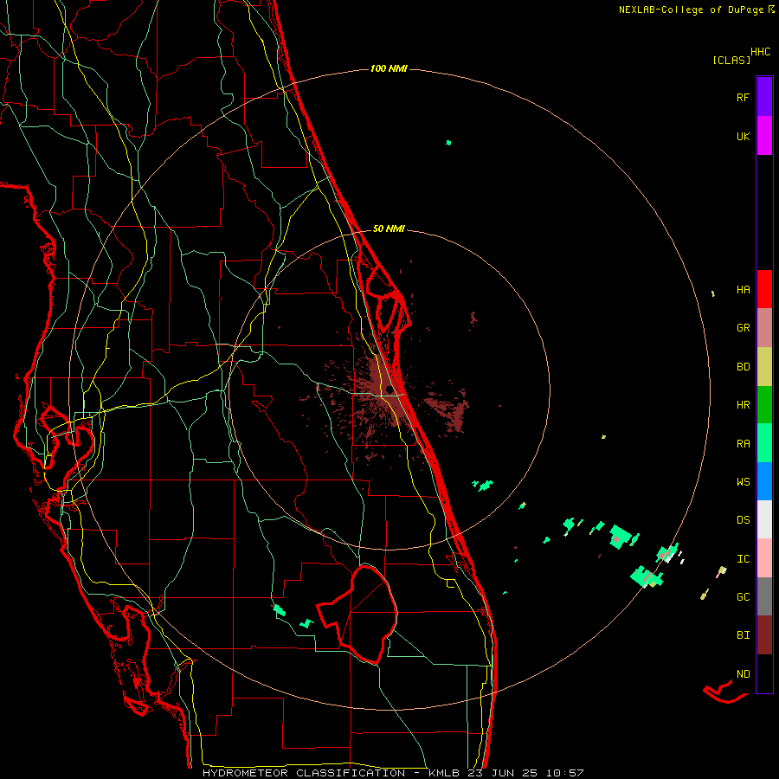Pick the dark green HR color block

click(x=764, y=404)
